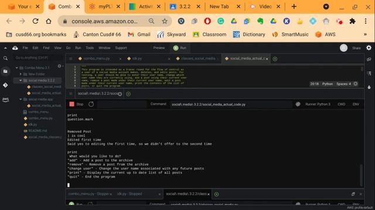Close the social_media_actual_c editor tab

point(267,59)
